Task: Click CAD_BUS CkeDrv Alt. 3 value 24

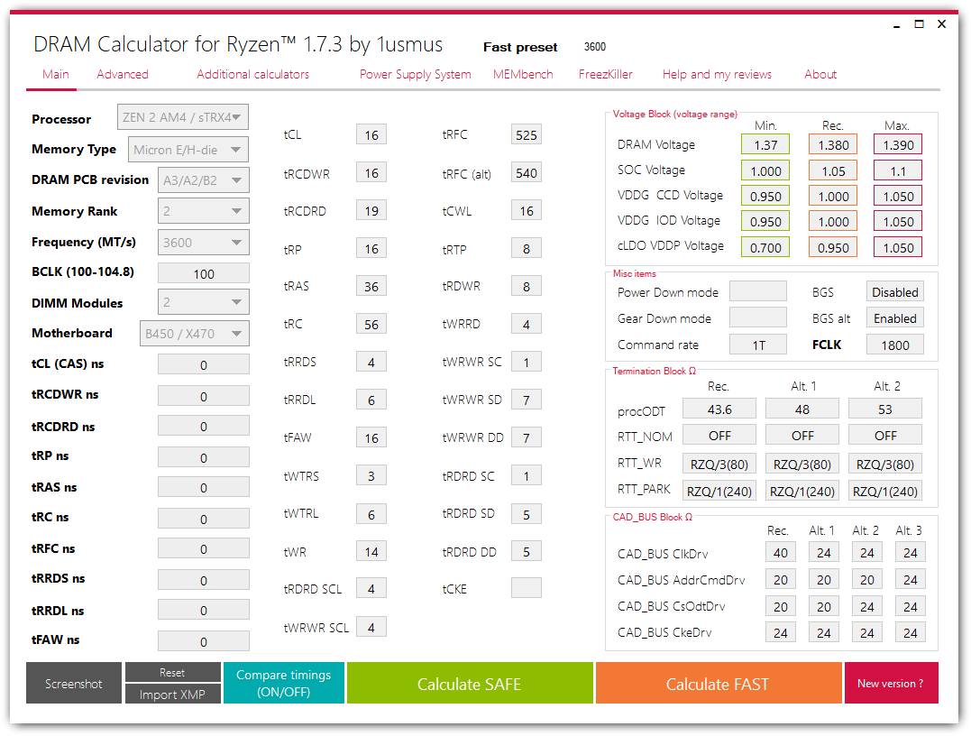Action: (x=911, y=632)
